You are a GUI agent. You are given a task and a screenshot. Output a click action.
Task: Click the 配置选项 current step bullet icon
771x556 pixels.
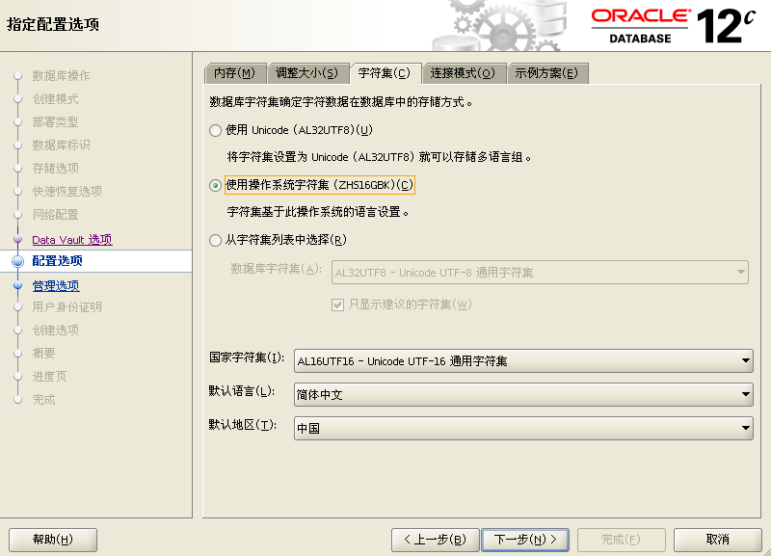pyautogui.click(x=17, y=261)
